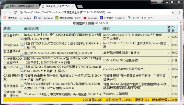Click the 台達 DELTA 最穩定的電源 note
This screenshot has width=184, height=105.
[135, 86]
